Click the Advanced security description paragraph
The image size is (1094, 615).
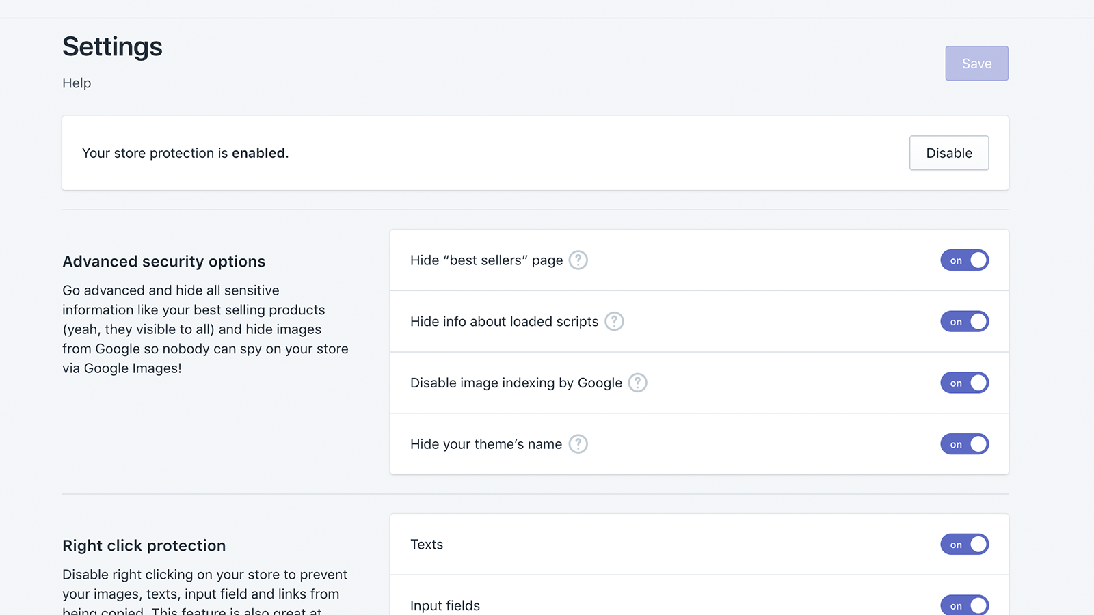[x=205, y=329]
